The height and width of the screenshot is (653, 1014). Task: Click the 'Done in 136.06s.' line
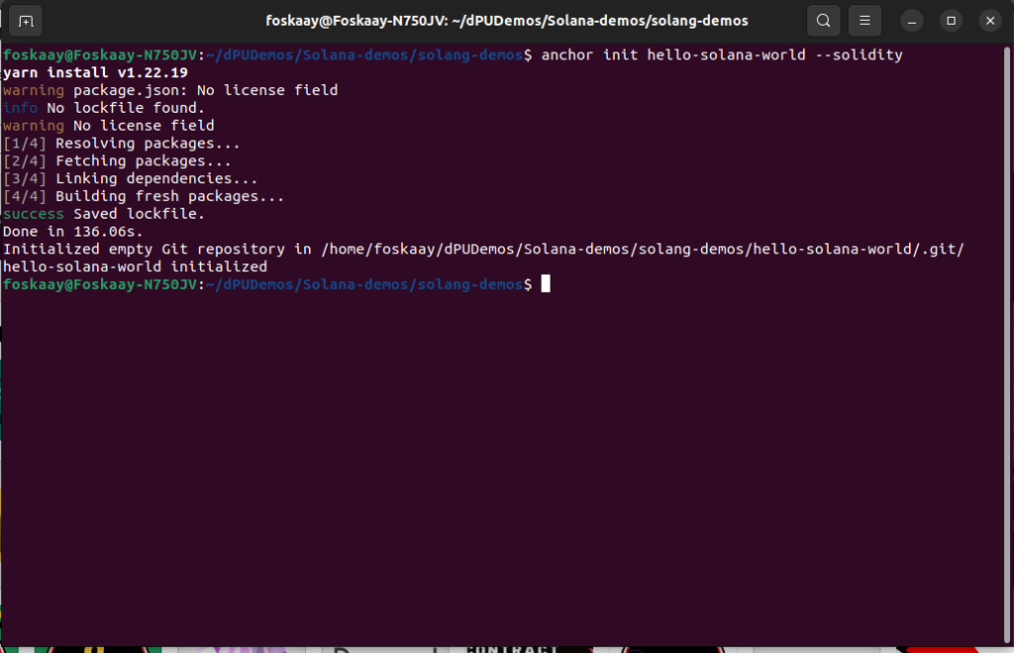click(73, 232)
